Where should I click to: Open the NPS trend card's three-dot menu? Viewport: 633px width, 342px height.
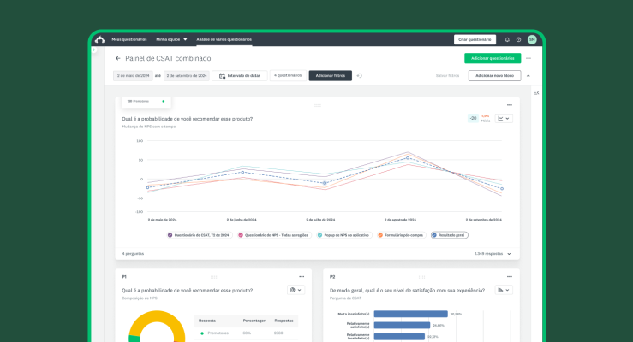509,105
